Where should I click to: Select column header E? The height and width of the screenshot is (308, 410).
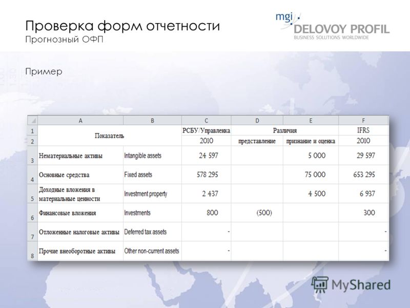pos(311,121)
